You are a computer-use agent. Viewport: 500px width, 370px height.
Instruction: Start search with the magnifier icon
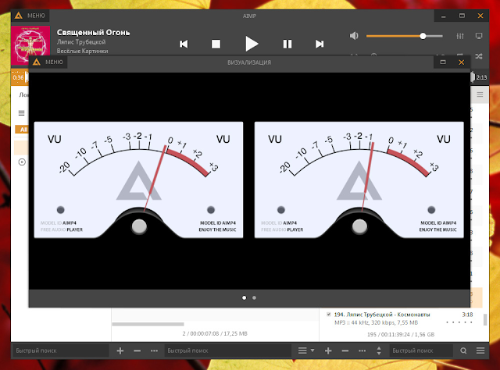pyautogui.click(x=463, y=350)
